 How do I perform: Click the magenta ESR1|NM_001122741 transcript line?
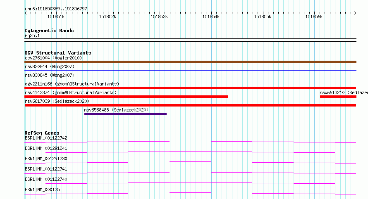pyautogui.click(x=190, y=173)
